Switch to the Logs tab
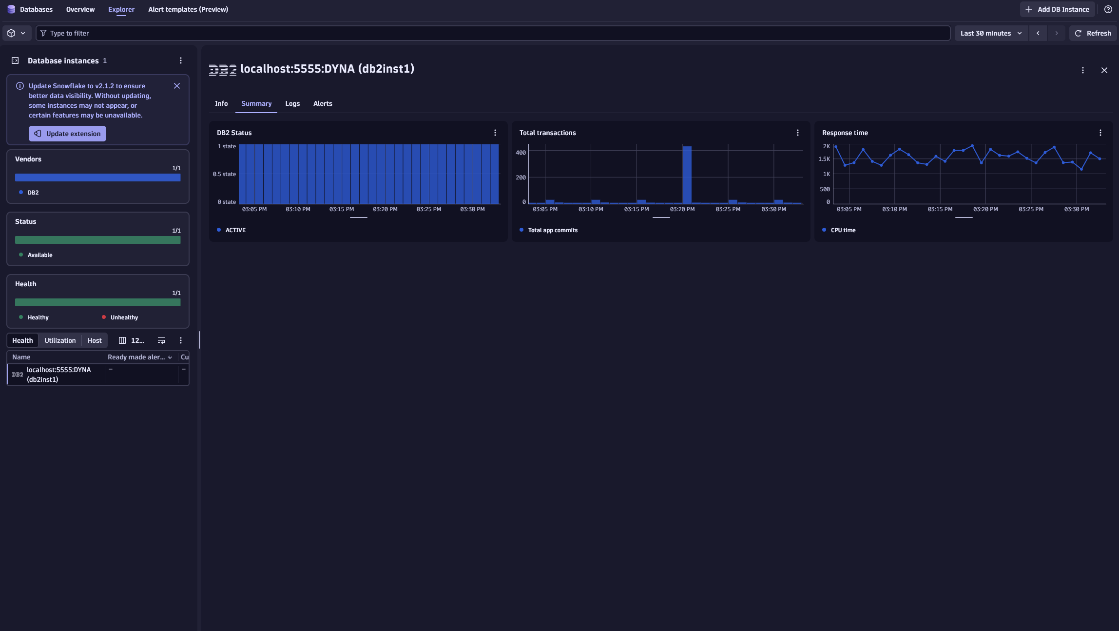Image resolution: width=1119 pixels, height=631 pixels. (292, 103)
